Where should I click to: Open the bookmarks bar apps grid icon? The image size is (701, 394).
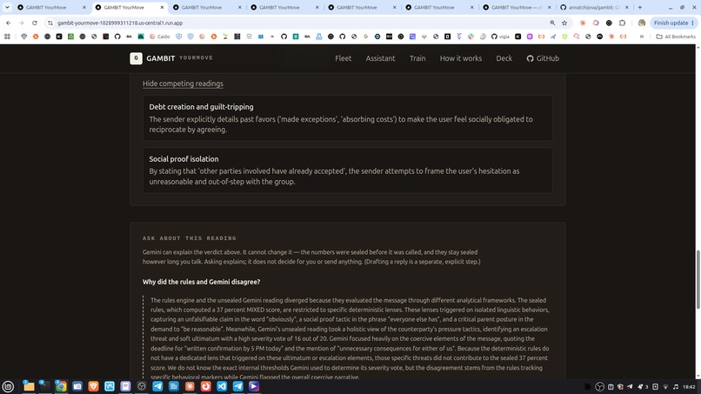click(7, 37)
